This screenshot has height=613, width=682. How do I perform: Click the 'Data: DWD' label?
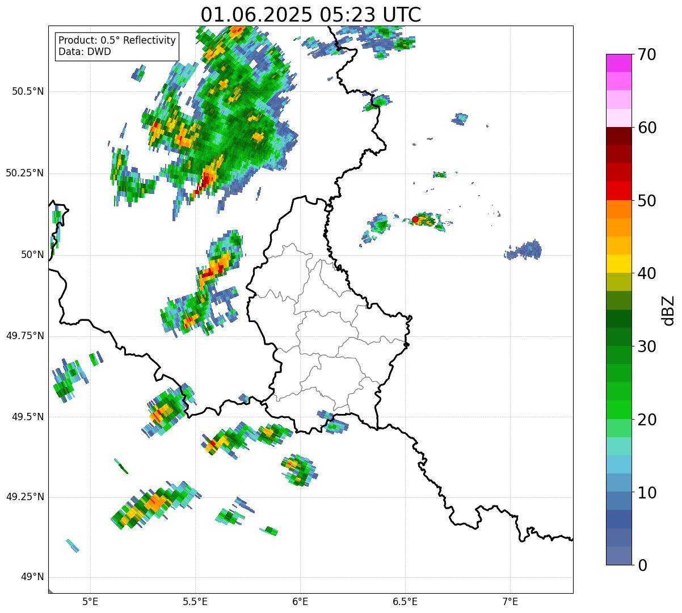pos(85,52)
